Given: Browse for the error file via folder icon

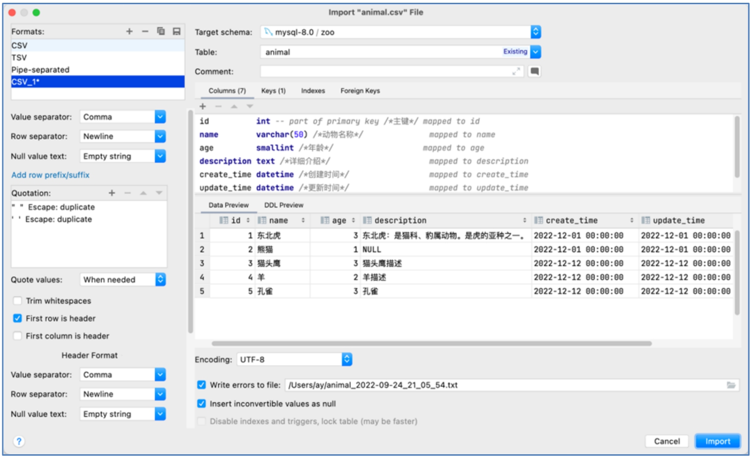Looking at the screenshot, I should (731, 385).
